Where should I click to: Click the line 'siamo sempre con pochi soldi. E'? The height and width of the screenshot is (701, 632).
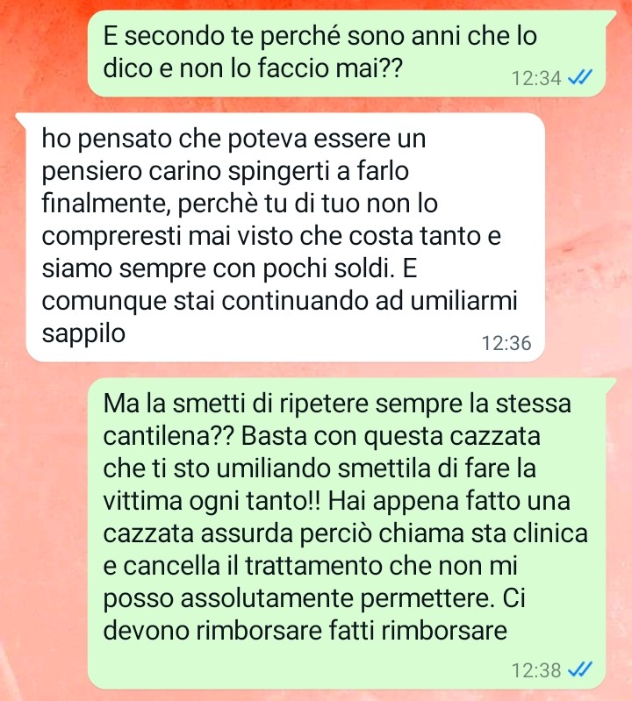click(229, 268)
